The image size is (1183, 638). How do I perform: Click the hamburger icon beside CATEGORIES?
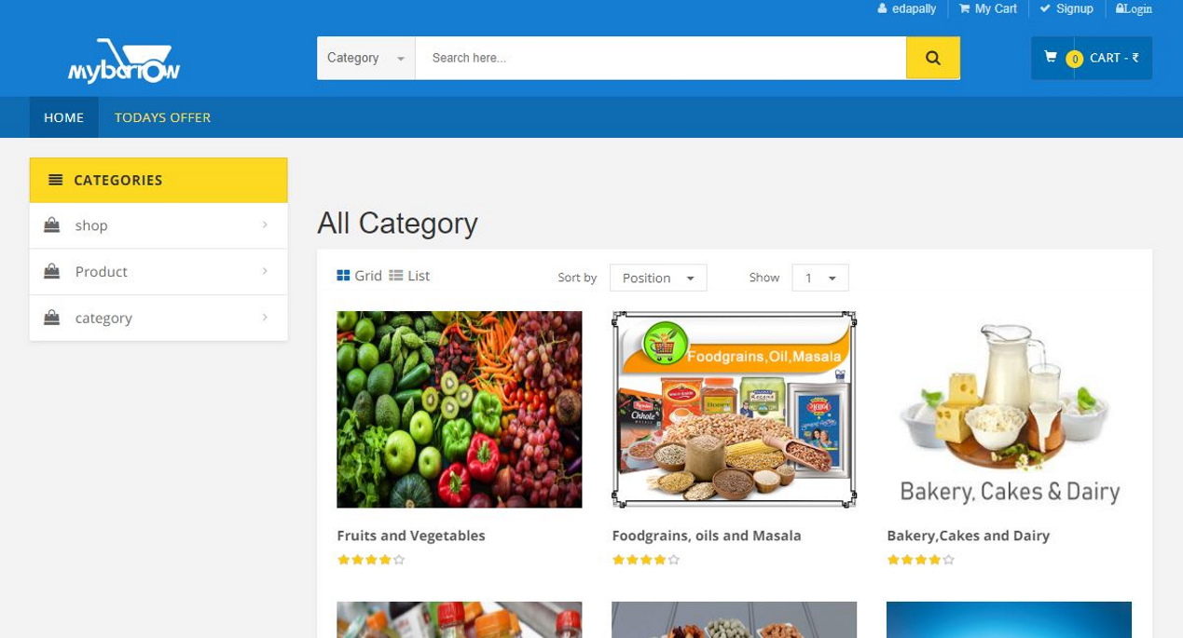pyautogui.click(x=56, y=180)
